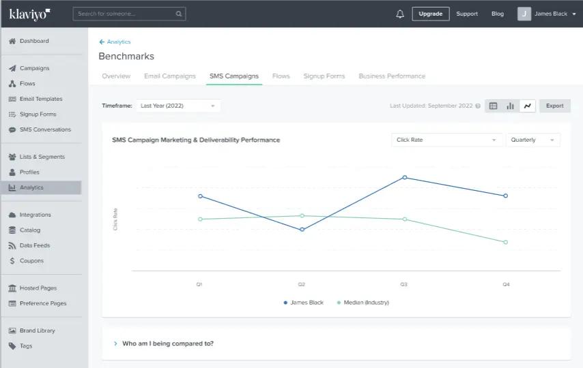Open the Support link

(467, 14)
